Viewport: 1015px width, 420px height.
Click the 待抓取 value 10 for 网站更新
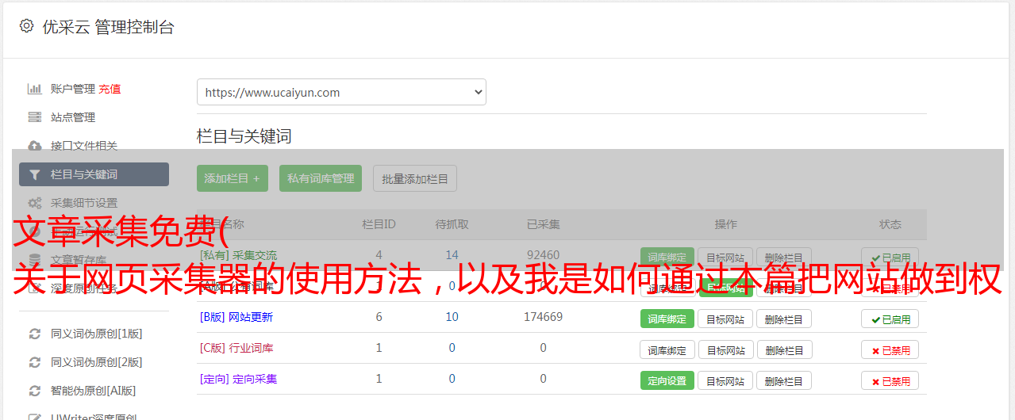click(x=452, y=317)
